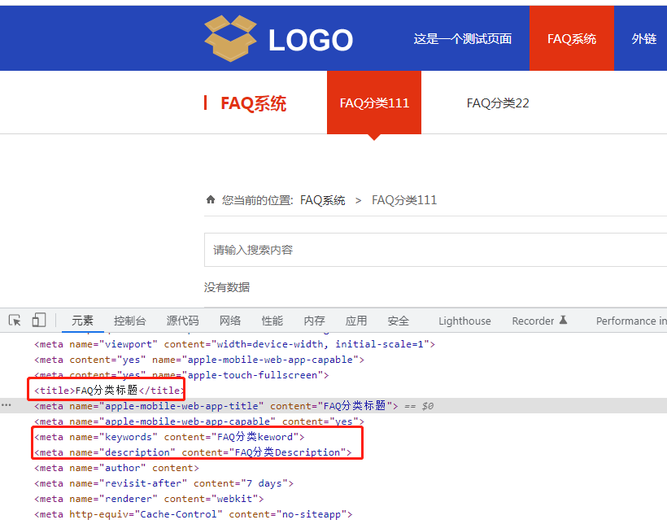The width and height of the screenshot is (667, 524).
Task: Switch to the 网络 DevTools tab
Action: click(230, 321)
